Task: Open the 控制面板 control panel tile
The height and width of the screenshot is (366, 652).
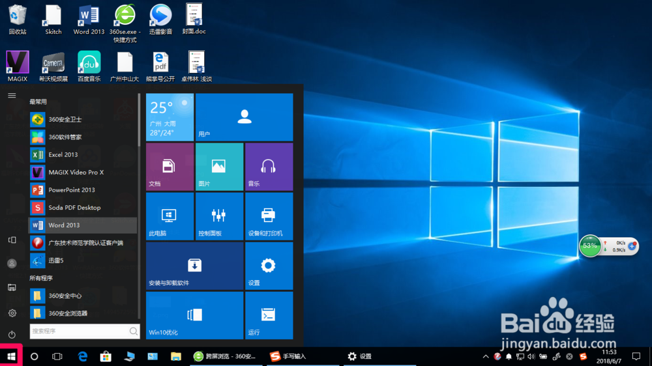Action: 219,216
